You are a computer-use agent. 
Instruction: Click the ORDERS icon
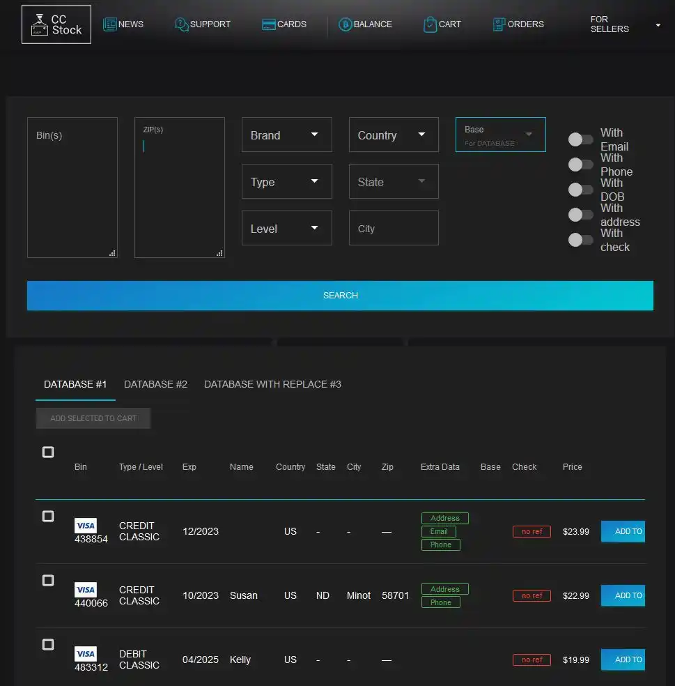point(499,24)
